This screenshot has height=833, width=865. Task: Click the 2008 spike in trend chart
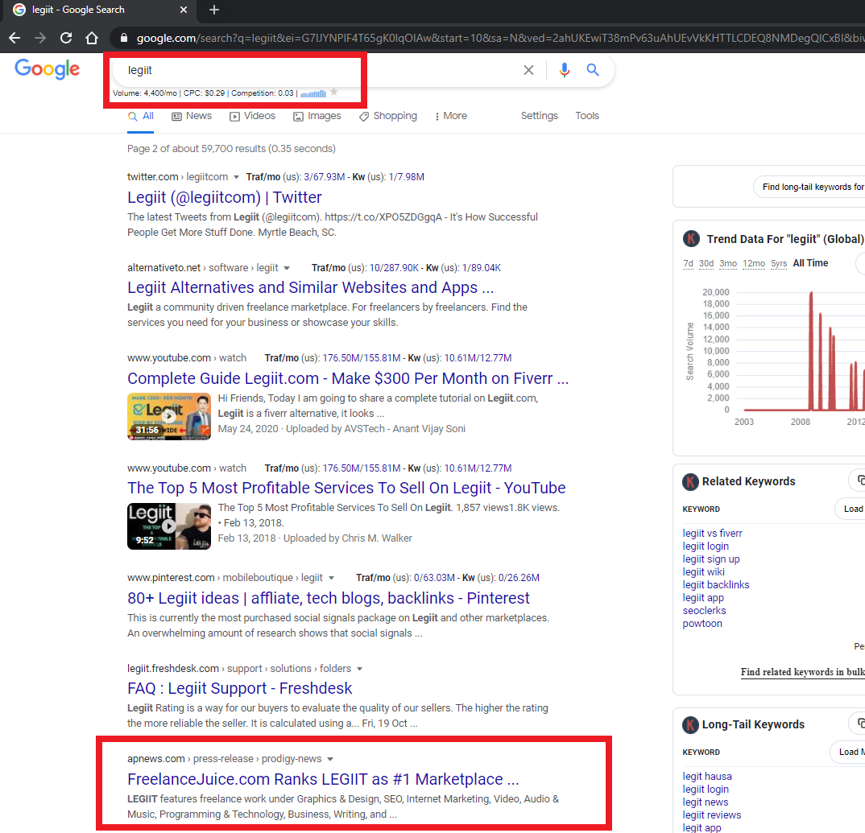click(x=811, y=351)
